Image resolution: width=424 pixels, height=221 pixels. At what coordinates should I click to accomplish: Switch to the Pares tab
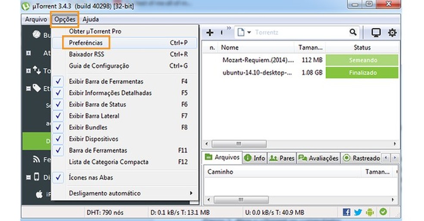tap(281, 158)
